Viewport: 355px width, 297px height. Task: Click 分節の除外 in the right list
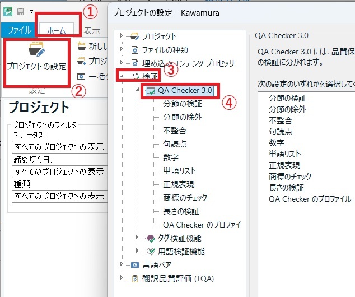click(x=288, y=109)
